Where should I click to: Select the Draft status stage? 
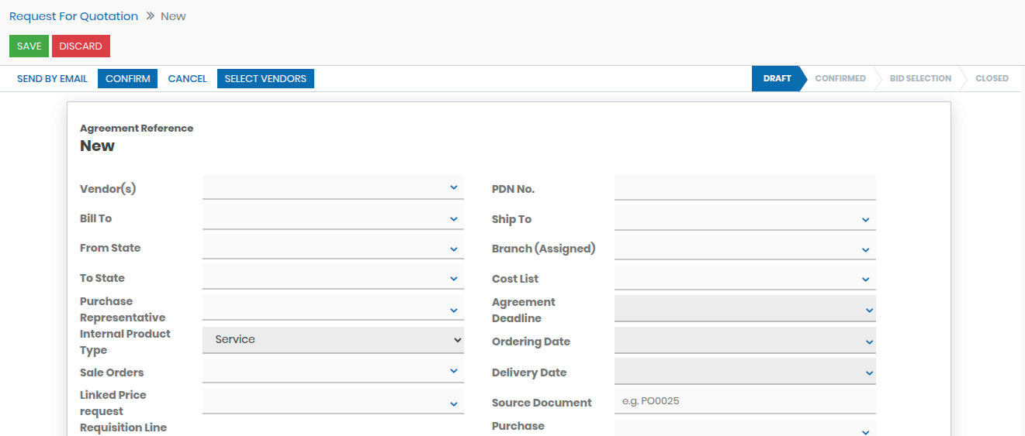(x=777, y=79)
